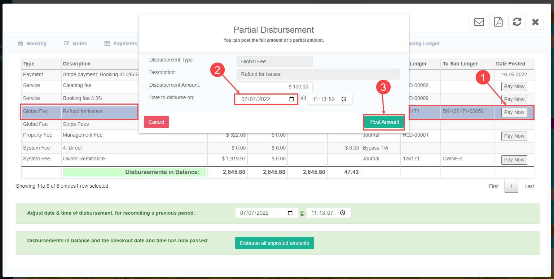Open calendar picker in Date to disburse on
The image size is (554, 279).
(291, 99)
